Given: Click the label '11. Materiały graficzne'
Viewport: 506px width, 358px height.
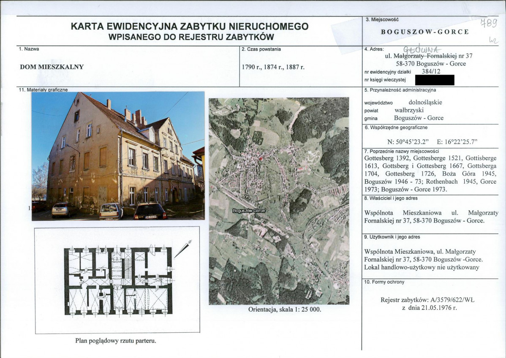Looking at the screenshot, I should click(43, 89).
